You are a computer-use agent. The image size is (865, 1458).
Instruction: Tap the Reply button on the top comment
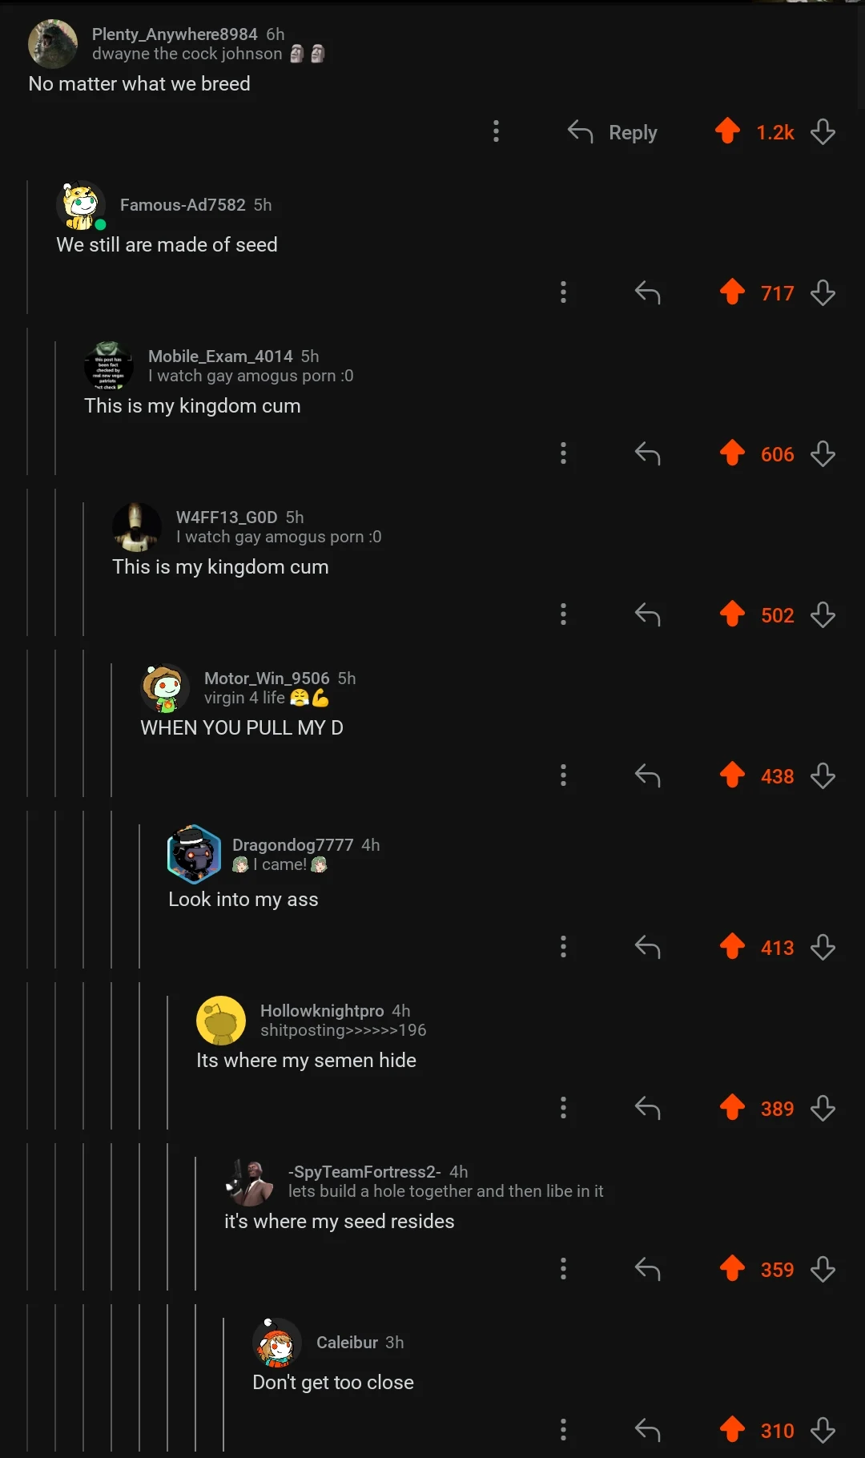tap(613, 132)
